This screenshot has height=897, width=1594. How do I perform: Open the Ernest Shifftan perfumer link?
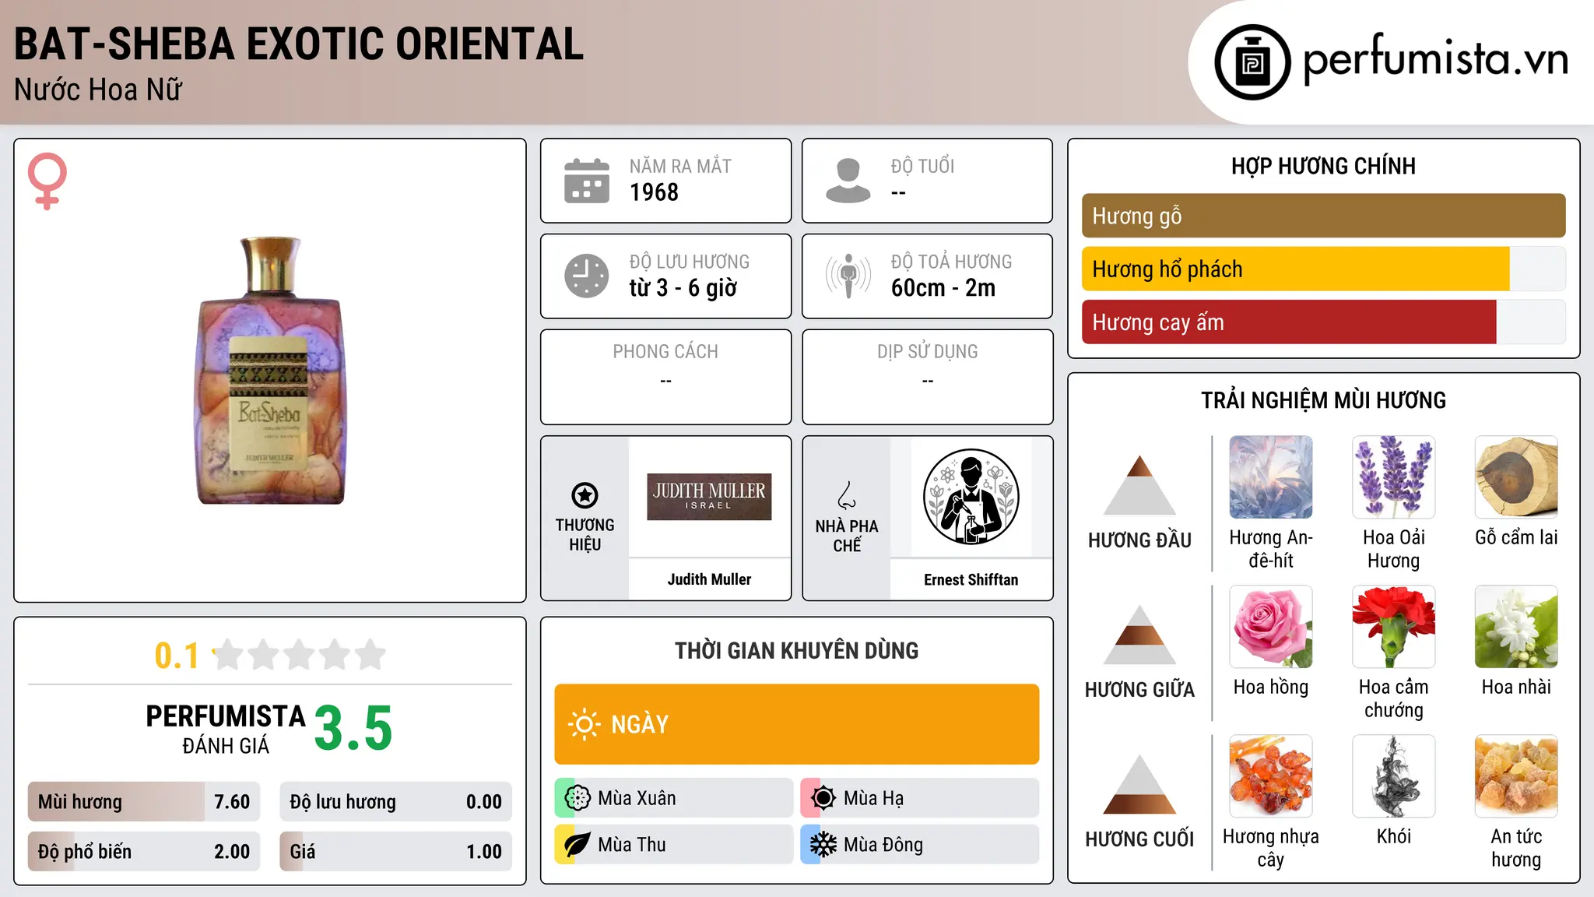[x=971, y=579]
